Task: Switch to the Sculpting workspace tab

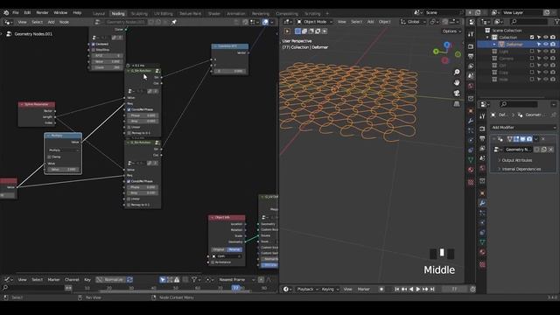Action: tap(139, 14)
